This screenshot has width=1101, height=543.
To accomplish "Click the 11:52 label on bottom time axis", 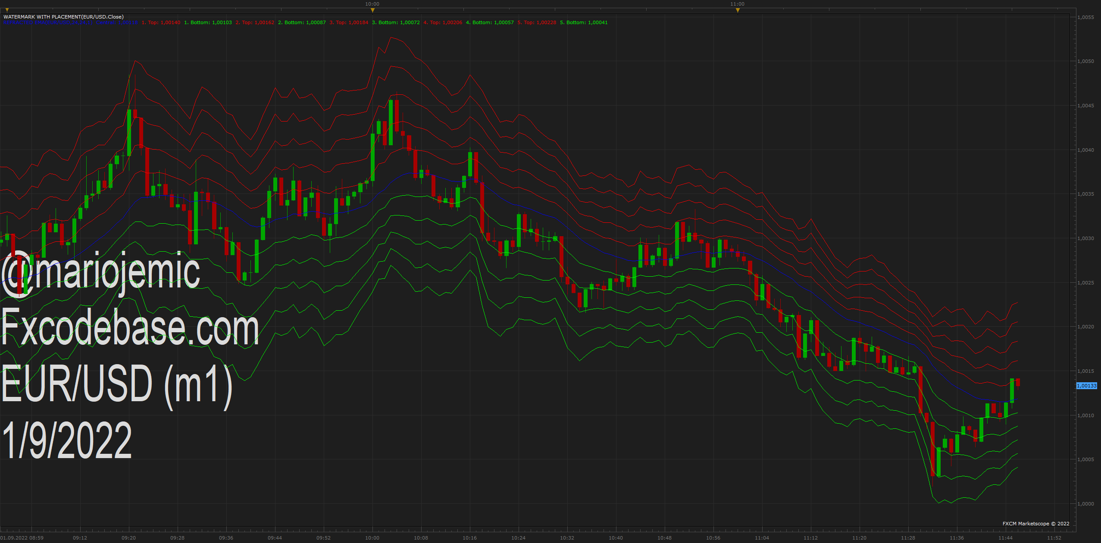I will coord(1054,538).
